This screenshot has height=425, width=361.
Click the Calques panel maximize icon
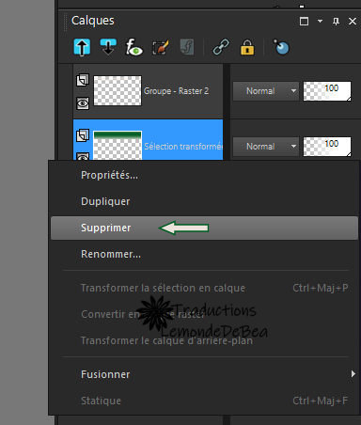(x=304, y=22)
